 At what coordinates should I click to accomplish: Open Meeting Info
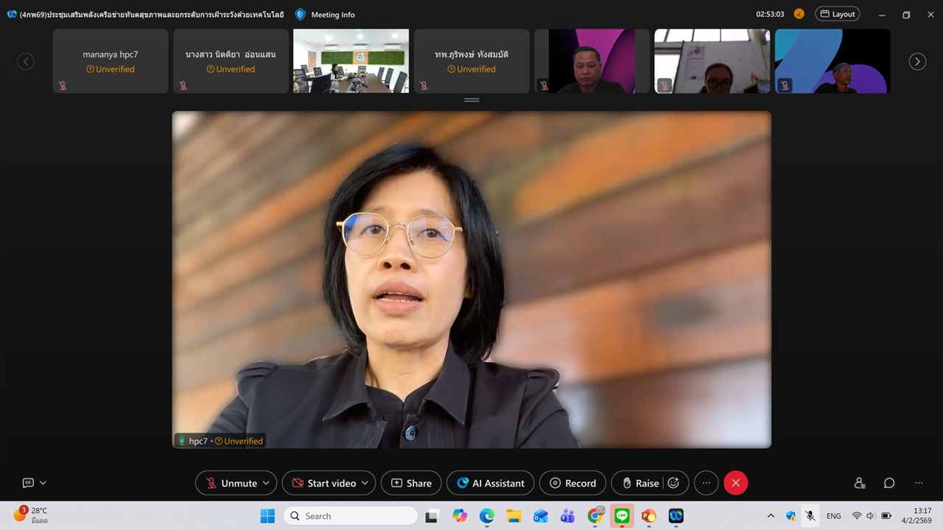click(325, 14)
